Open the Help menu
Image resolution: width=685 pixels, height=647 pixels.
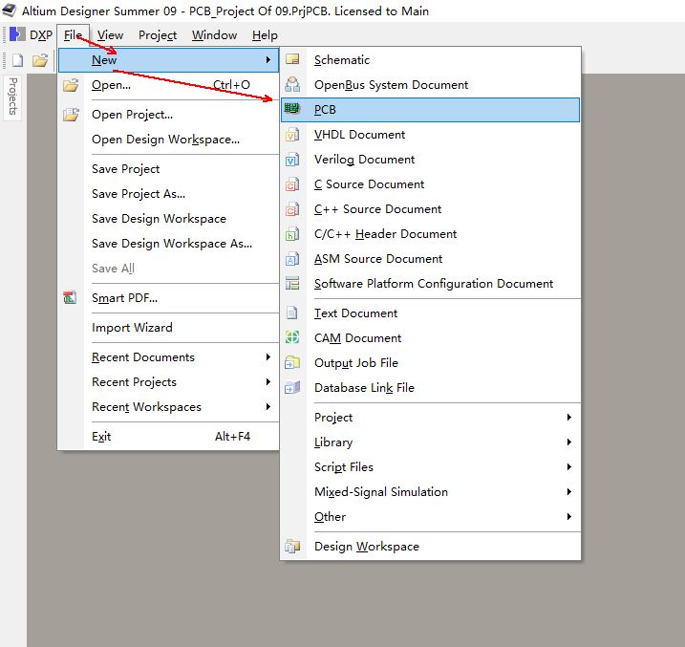click(x=265, y=35)
